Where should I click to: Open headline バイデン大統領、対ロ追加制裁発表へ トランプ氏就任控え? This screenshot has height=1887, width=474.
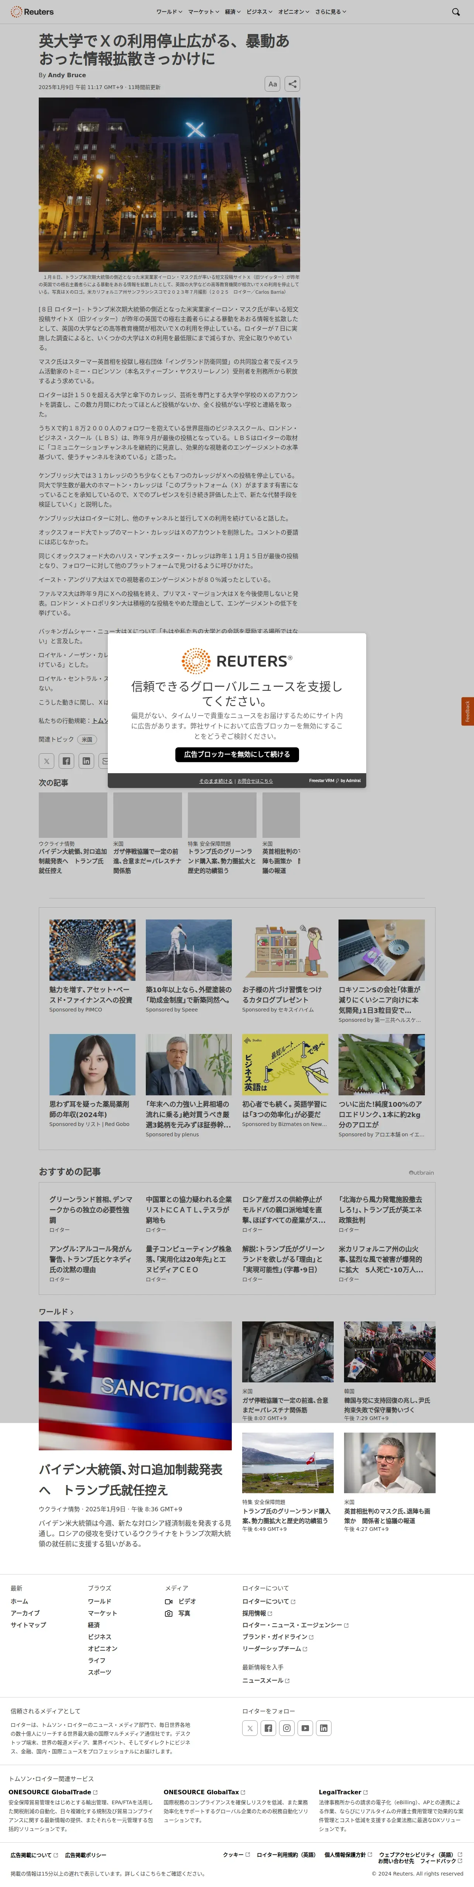(x=130, y=1480)
